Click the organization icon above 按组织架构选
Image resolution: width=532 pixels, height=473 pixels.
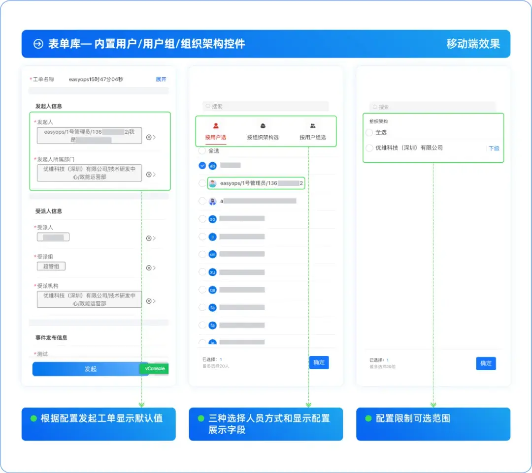pyautogui.click(x=263, y=126)
